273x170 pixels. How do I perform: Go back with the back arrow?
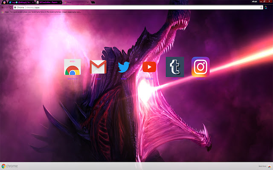(3, 8)
